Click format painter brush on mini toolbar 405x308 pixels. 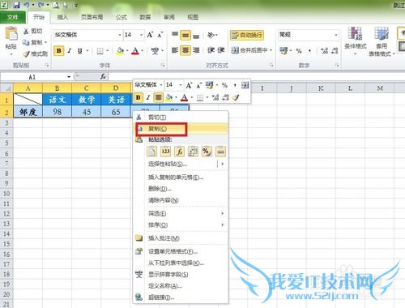coord(236,97)
